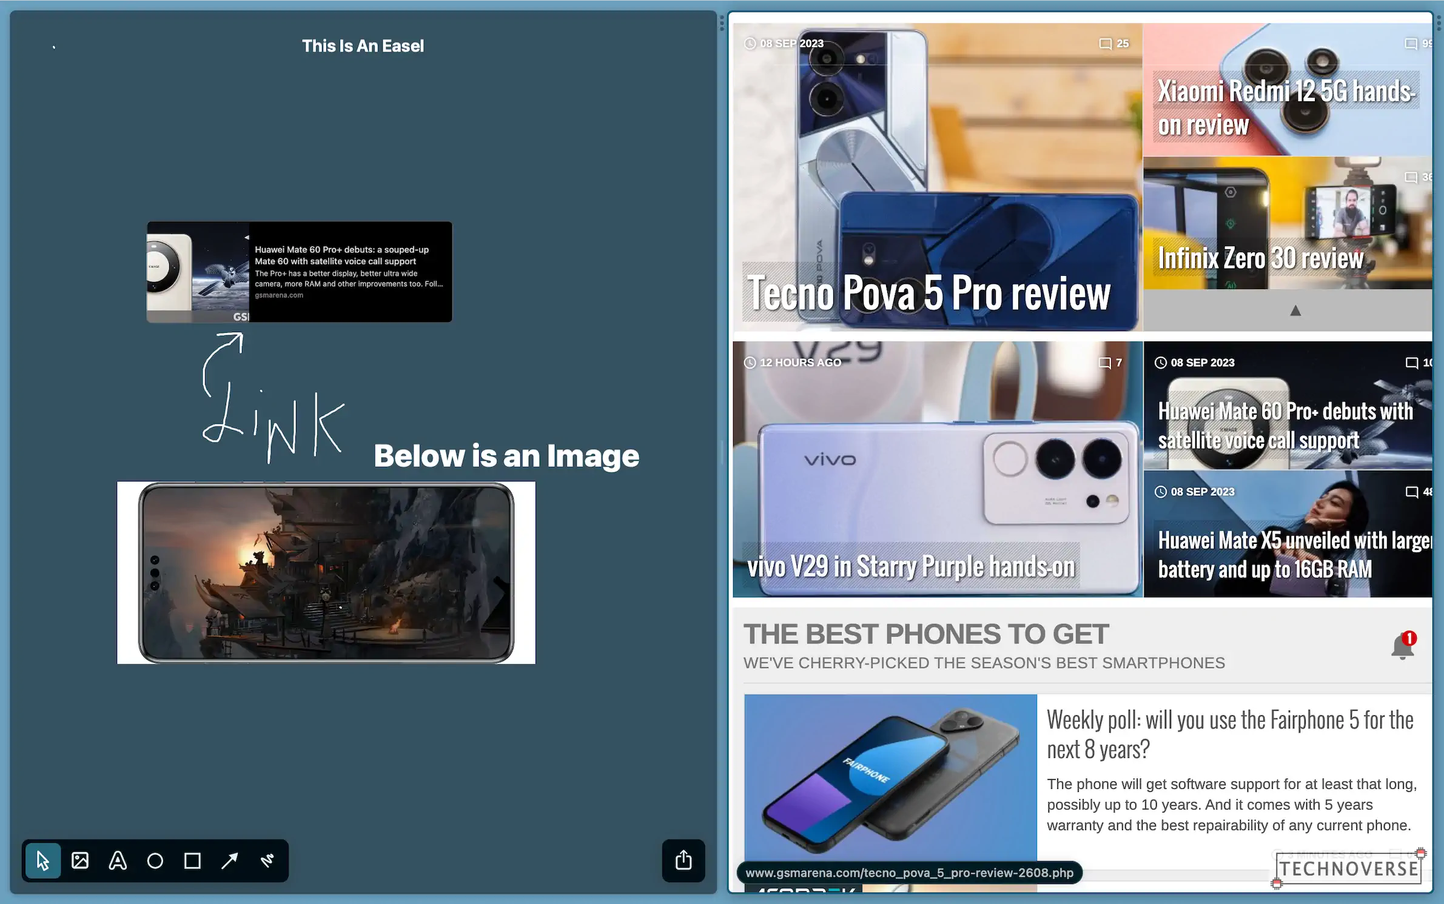Open vivo V29 in Starry Purple hands-on
Screen dimensions: 1444x904
click(911, 567)
